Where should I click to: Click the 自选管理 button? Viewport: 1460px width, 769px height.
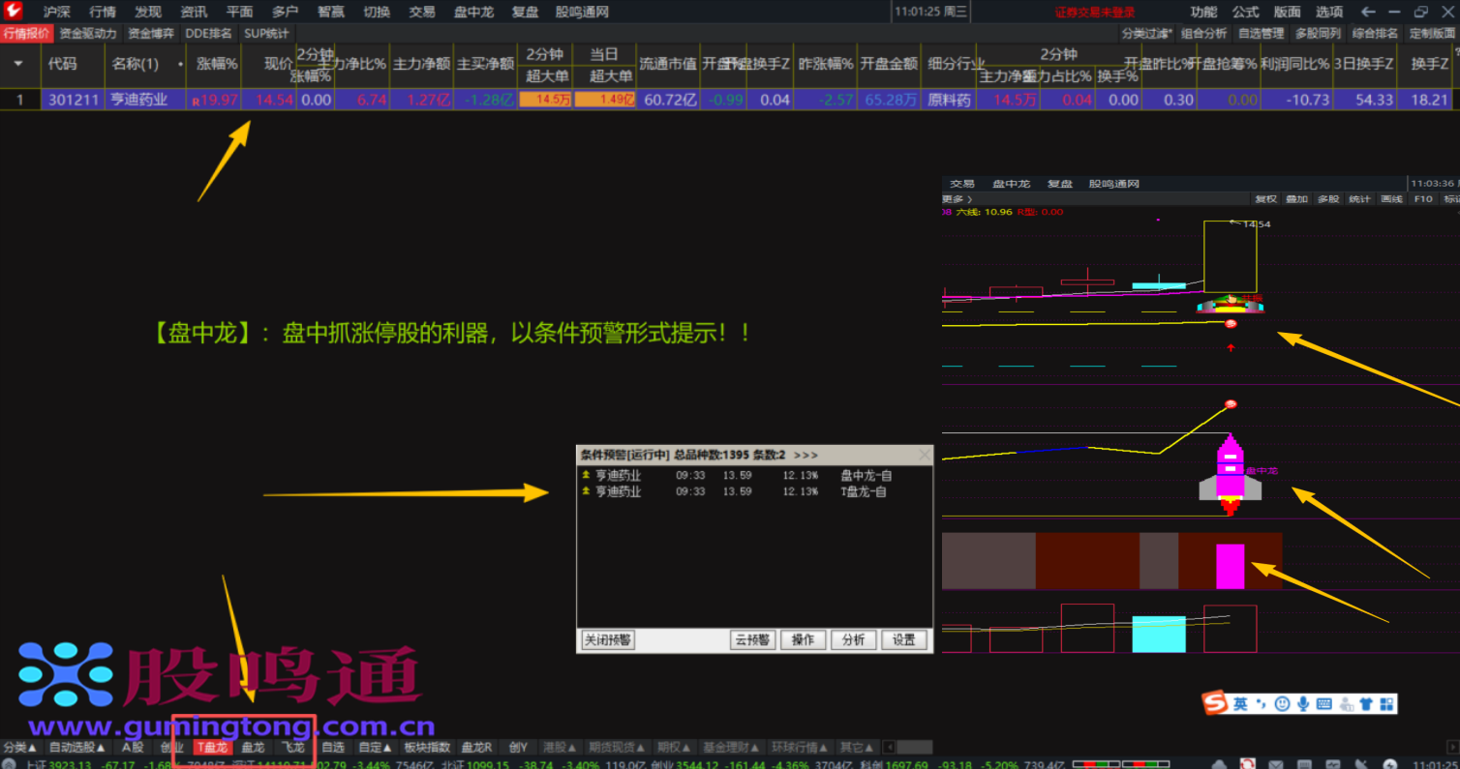point(1262,33)
